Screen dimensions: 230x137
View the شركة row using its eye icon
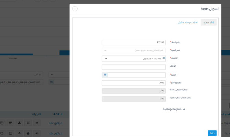pos(37,123)
